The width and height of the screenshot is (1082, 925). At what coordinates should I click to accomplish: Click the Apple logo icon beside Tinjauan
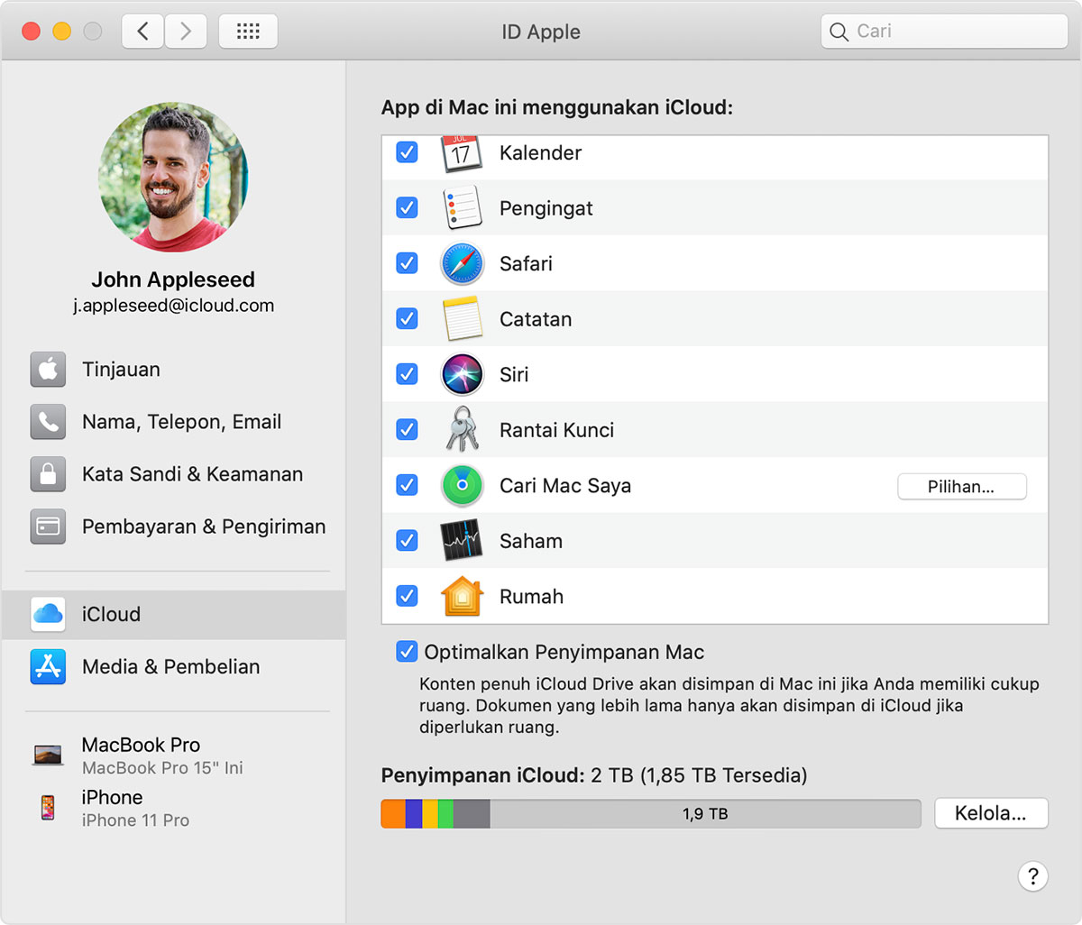pyautogui.click(x=48, y=370)
